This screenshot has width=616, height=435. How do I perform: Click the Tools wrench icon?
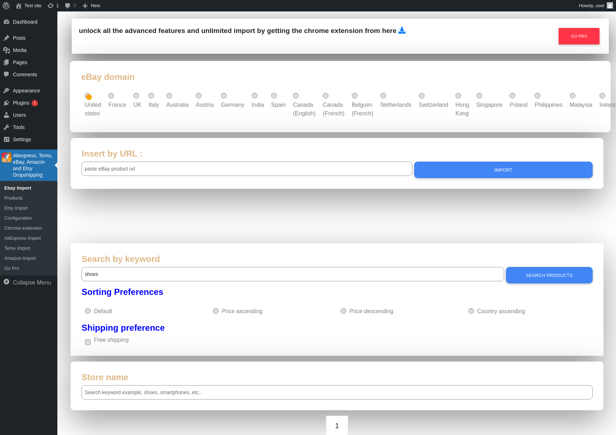(x=6, y=127)
